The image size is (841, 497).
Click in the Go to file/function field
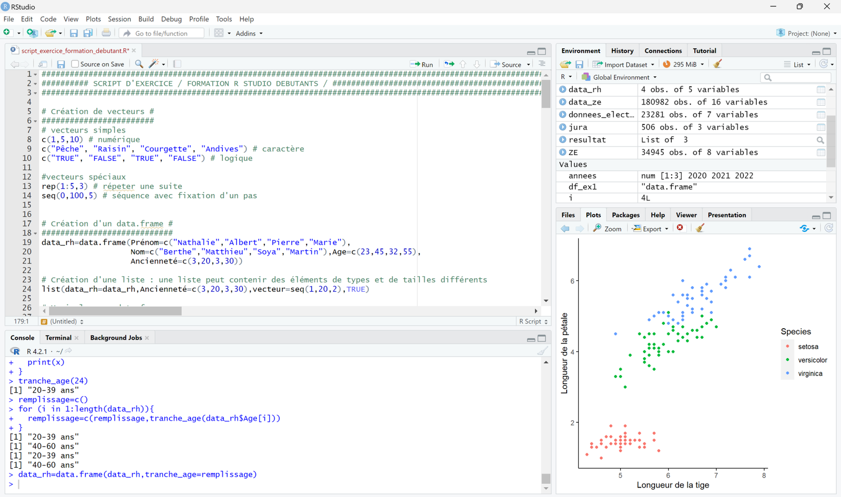click(x=161, y=33)
